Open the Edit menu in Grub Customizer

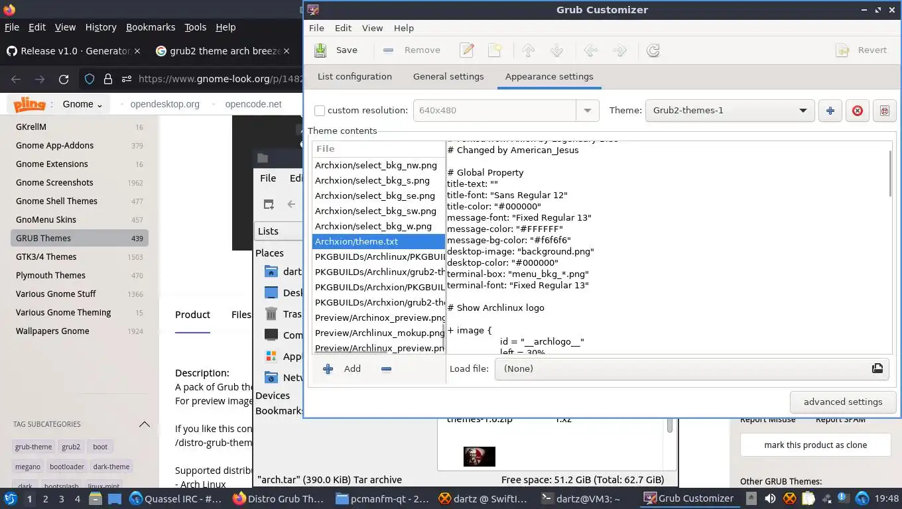pos(343,28)
